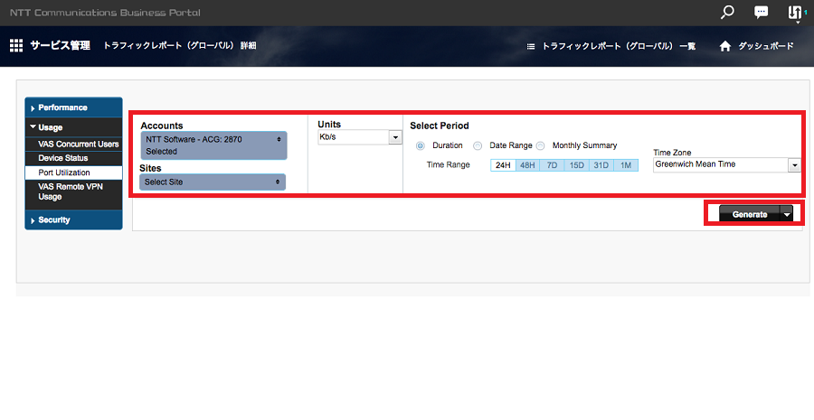814x420 pixels.
Task: Click the search magnifier icon
Action: pyautogui.click(x=727, y=13)
